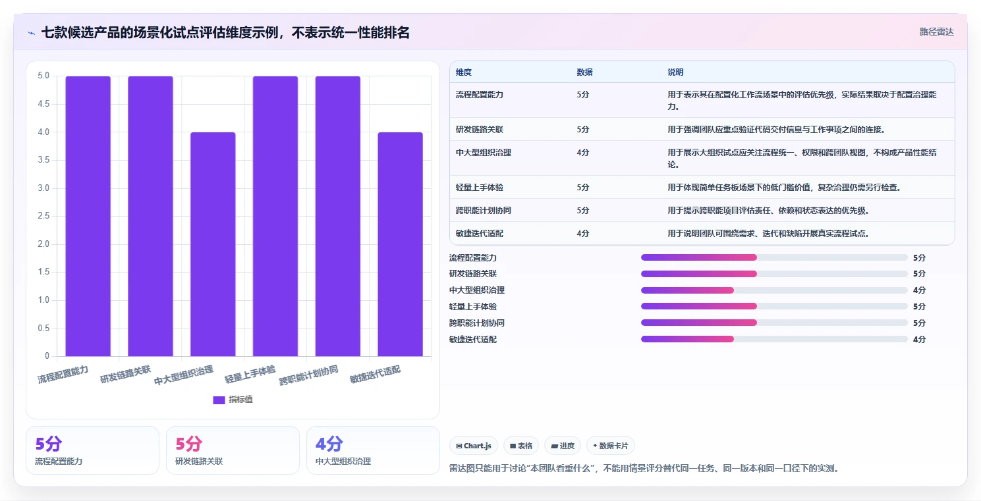Viewport: 981px width, 501px height.
Task: Click the 中大型组织治理 progress bar
Action: [x=774, y=290]
